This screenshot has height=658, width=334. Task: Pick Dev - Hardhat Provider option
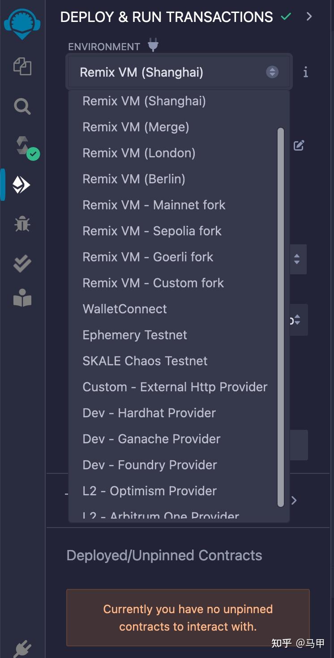click(x=149, y=413)
